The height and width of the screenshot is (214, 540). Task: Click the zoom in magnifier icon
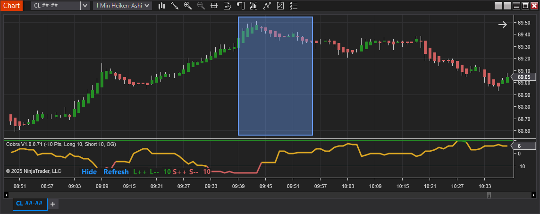coord(188,6)
